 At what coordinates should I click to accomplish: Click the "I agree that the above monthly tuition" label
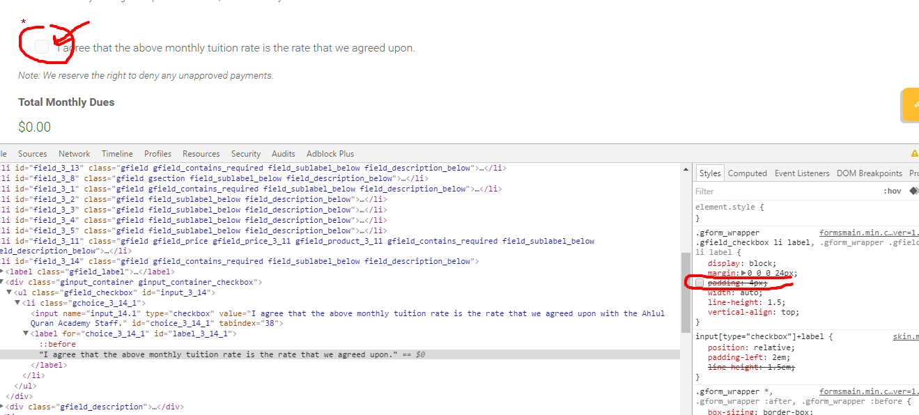[236, 48]
